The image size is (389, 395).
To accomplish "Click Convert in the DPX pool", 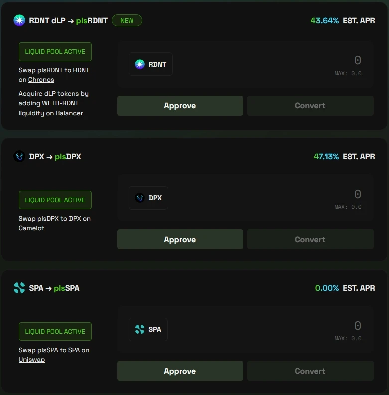I will pos(310,240).
